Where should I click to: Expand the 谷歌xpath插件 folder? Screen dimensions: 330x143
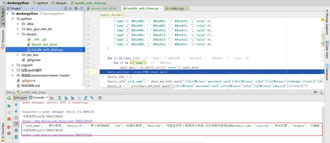[x=13, y=70]
